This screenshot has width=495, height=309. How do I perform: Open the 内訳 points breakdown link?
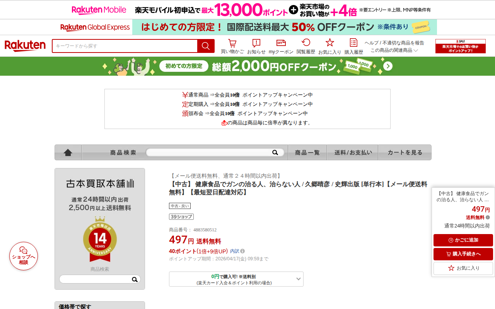pos(235,251)
